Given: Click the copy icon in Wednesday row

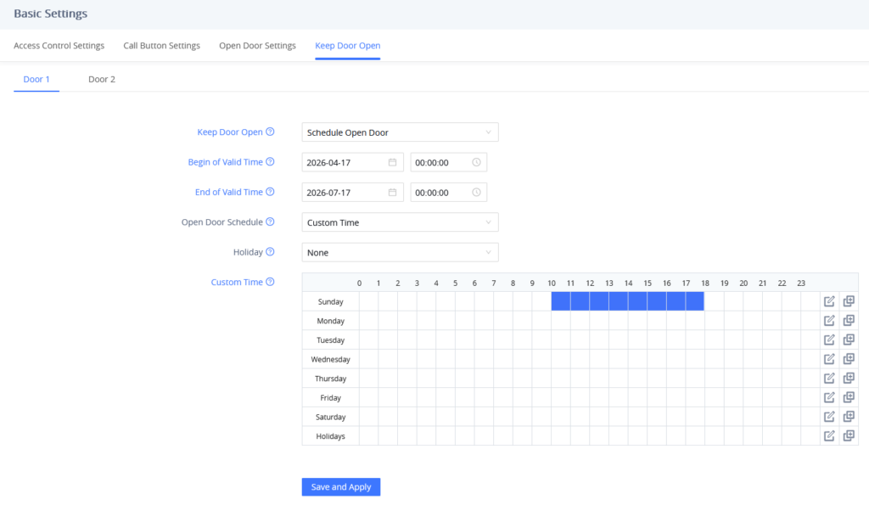Looking at the screenshot, I should tap(849, 359).
